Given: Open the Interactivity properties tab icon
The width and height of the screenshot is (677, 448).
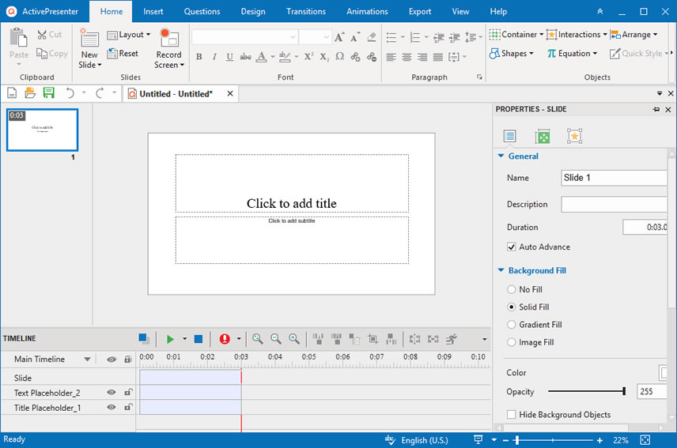Looking at the screenshot, I should pos(574,136).
